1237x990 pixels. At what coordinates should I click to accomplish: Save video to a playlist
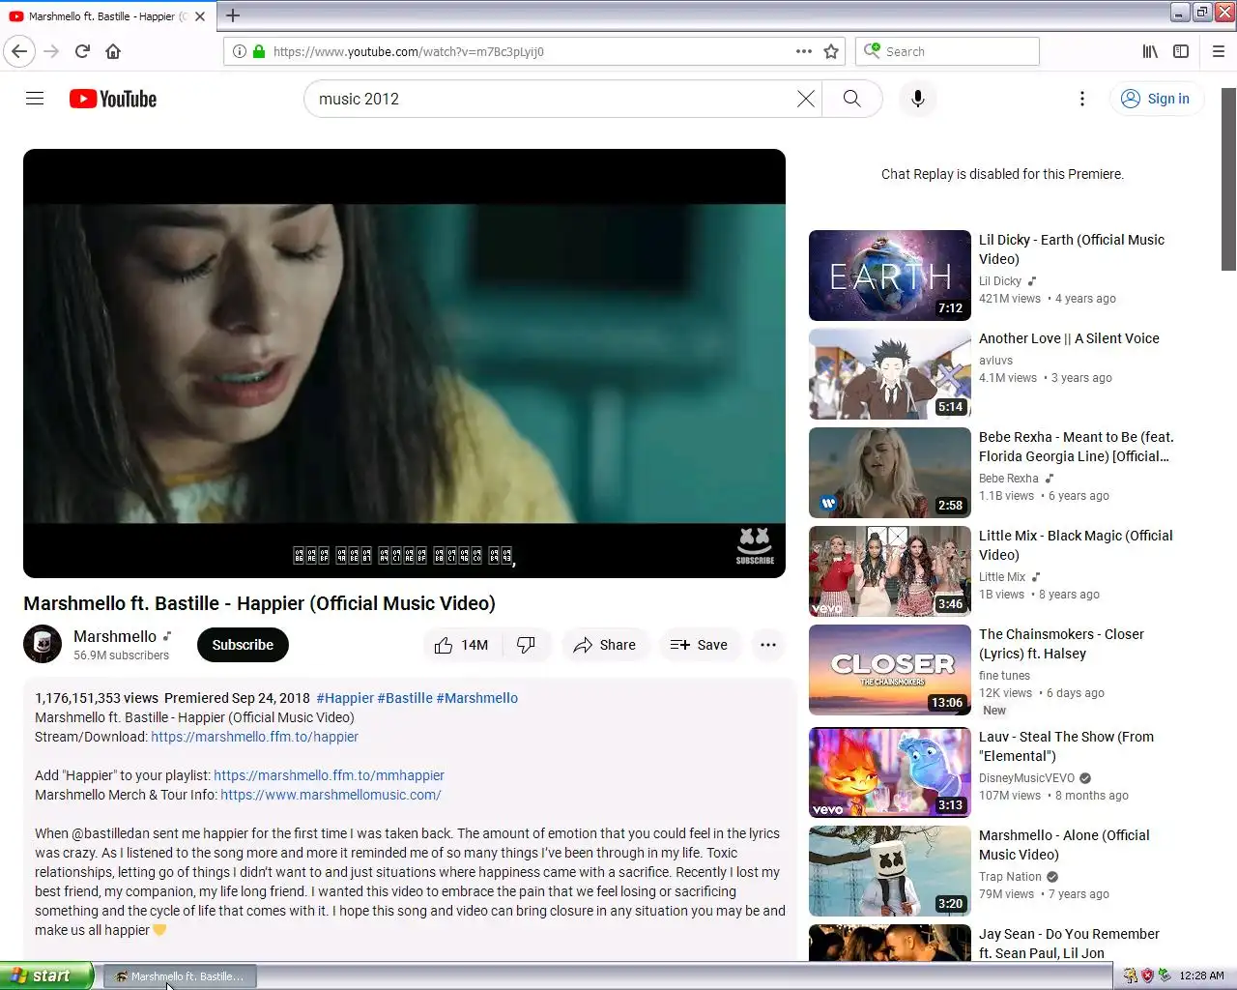pyautogui.click(x=699, y=645)
